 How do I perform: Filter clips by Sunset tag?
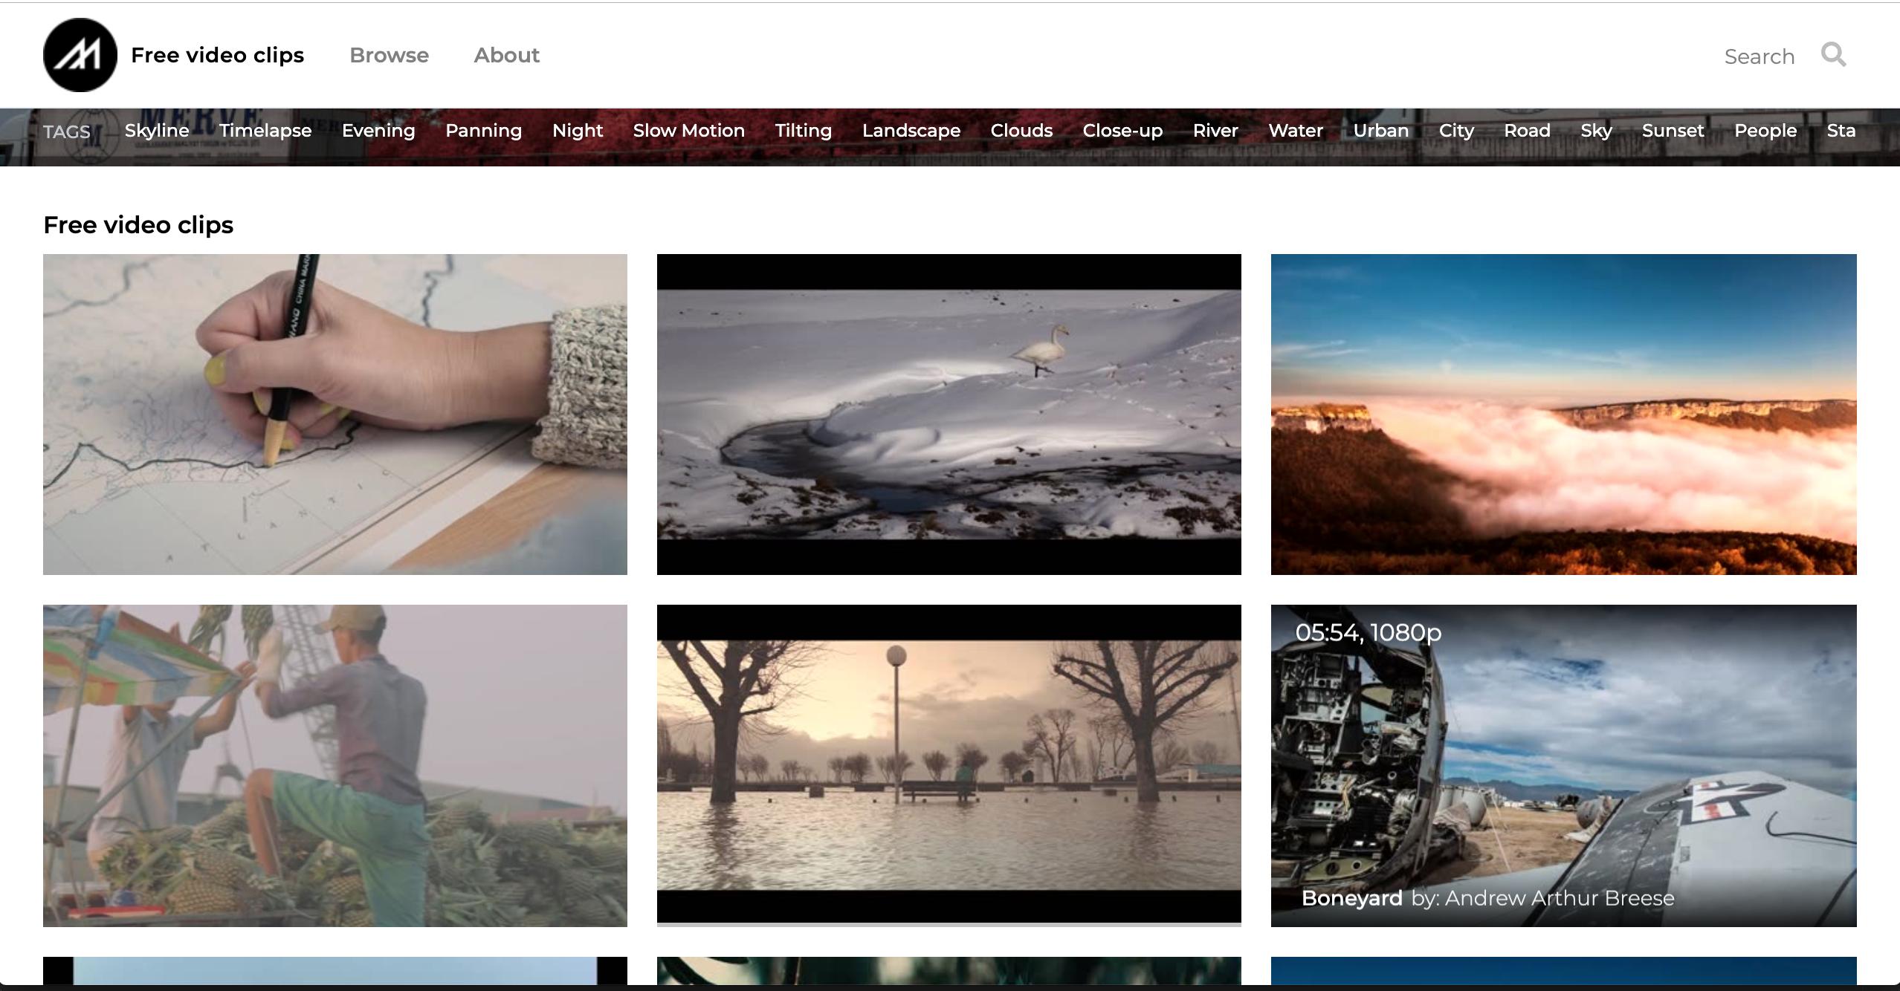click(x=1673, y=131)
